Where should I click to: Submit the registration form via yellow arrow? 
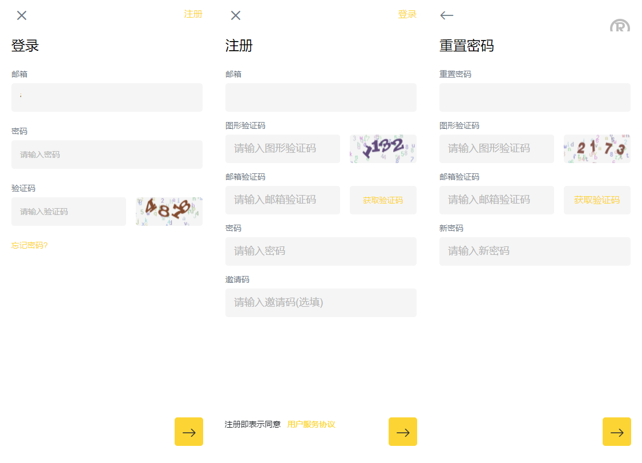(x=403, y=432)
